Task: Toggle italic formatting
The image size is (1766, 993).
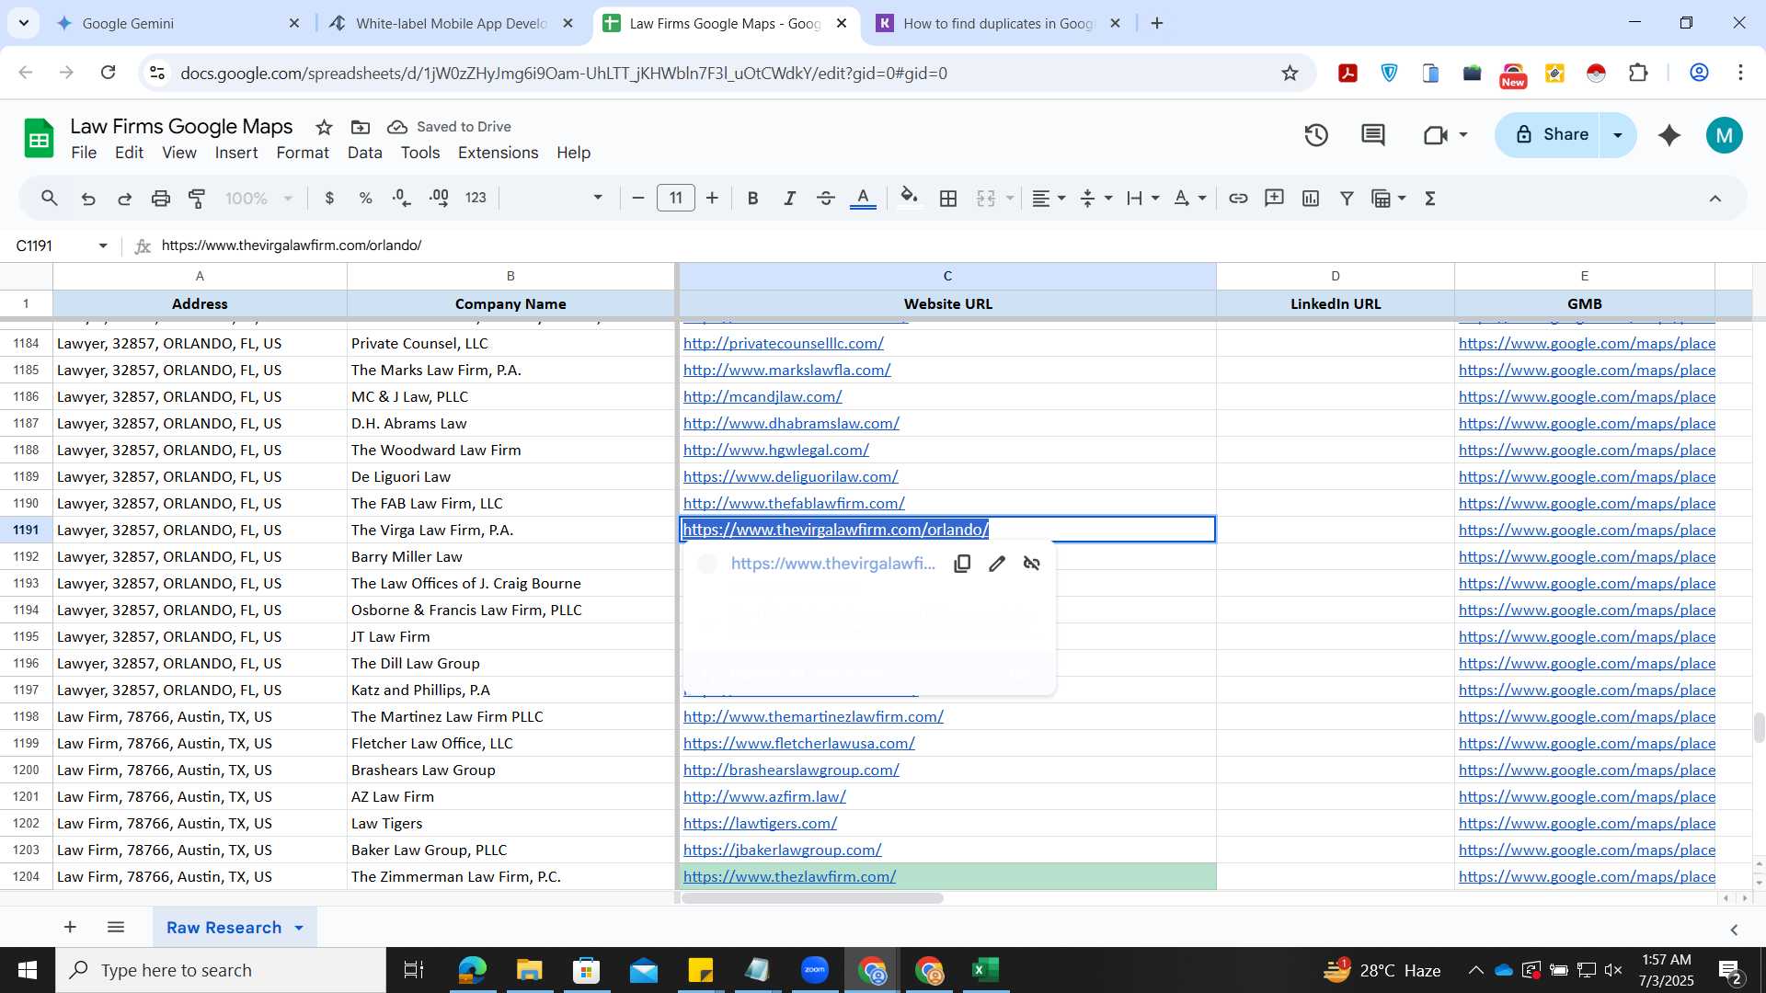Action: coord(789,198)
